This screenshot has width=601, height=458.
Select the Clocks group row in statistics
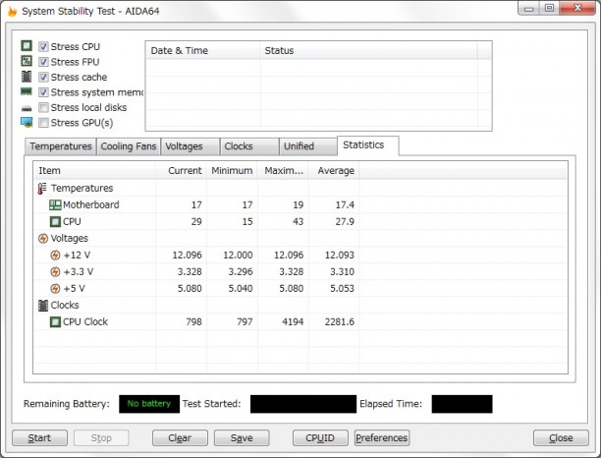(300, 306)
